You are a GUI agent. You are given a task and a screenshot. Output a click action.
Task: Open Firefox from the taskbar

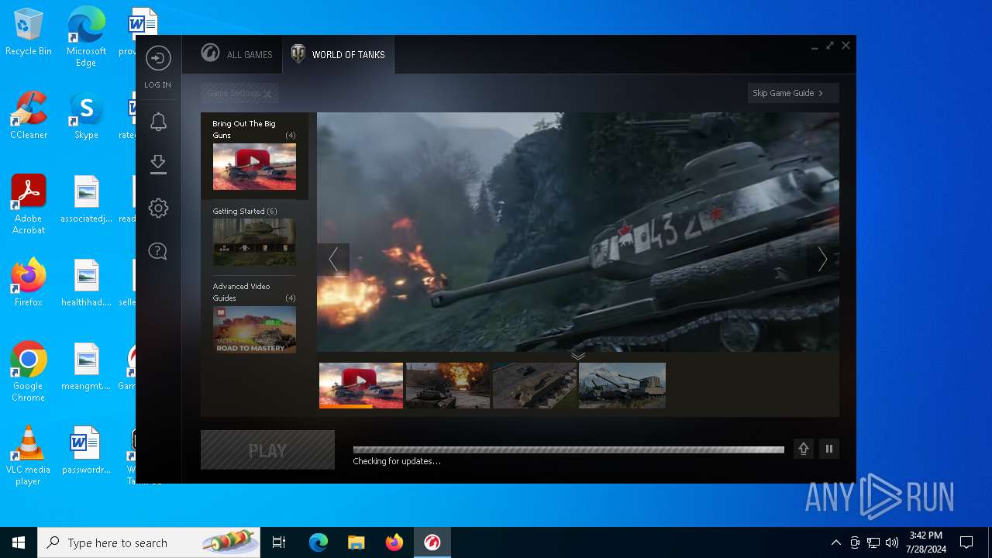point(394,542)
